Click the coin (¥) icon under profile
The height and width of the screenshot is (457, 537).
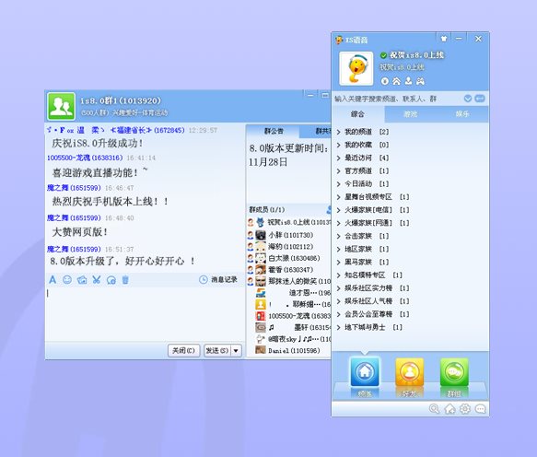coord(385,81)
